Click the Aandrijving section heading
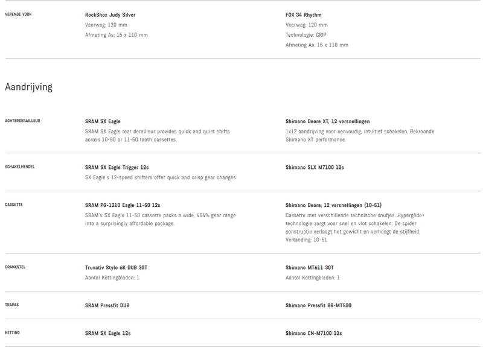This screenshot has height=347, width=483. pos(29,87)
